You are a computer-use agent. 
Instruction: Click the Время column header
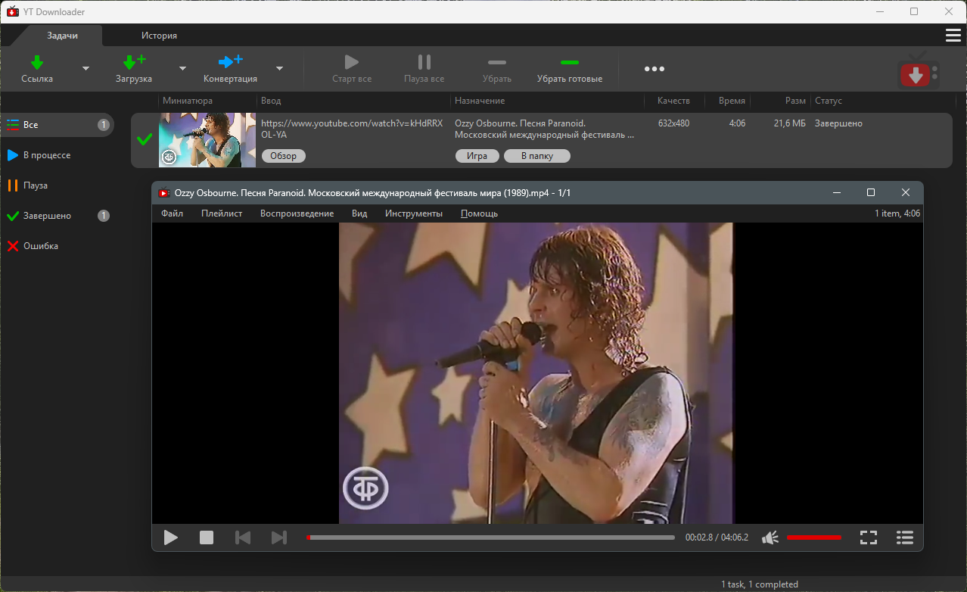click(732, 101)
